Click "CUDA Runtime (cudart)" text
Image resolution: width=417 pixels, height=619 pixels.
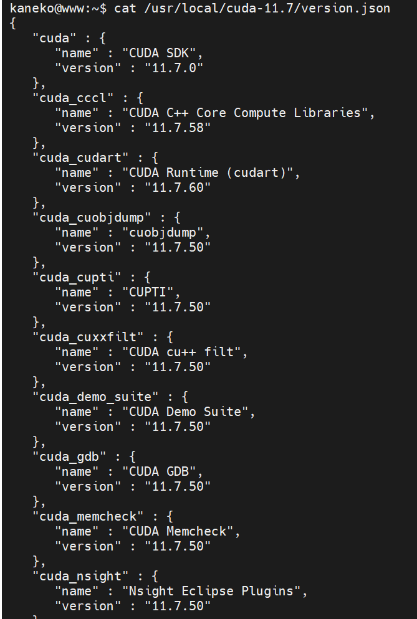[x=208, y=173]
